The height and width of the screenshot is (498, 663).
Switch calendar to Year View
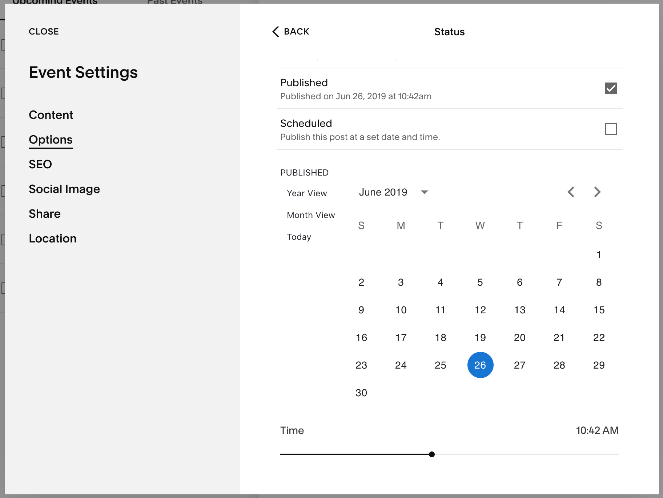point(307,193)
